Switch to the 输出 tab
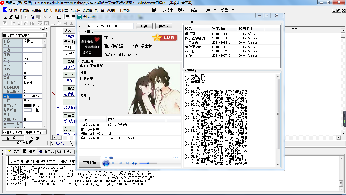Screen dimensions: 346x195 29,151
